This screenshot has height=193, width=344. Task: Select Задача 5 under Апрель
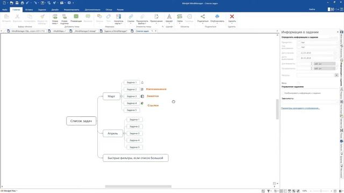[x=134, y=147]
